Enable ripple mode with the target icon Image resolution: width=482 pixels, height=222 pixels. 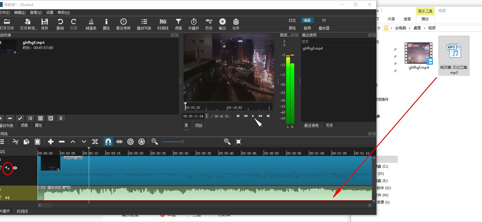click(130, 142)
